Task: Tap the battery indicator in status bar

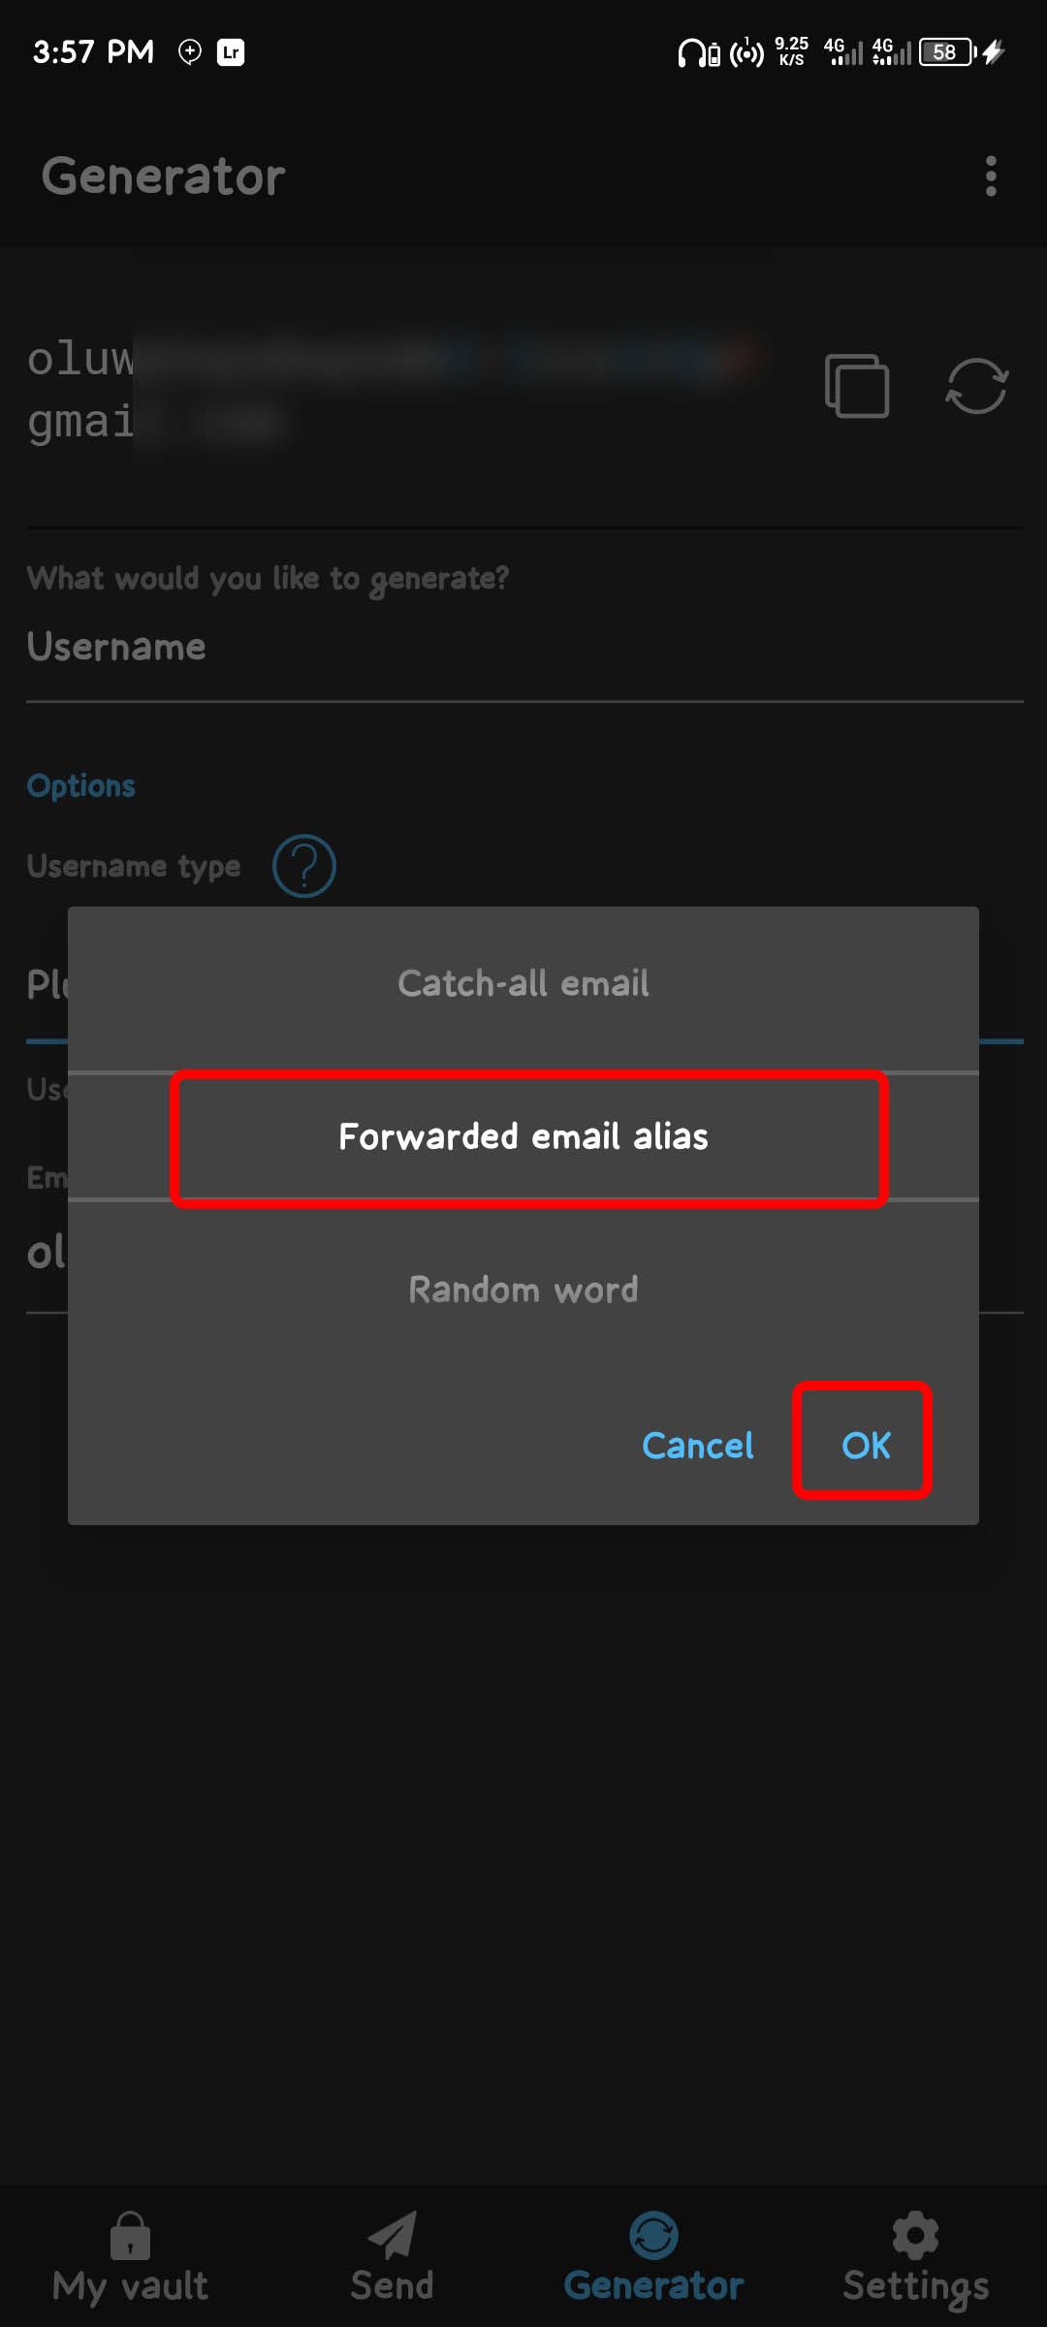Action: (947, 51)
